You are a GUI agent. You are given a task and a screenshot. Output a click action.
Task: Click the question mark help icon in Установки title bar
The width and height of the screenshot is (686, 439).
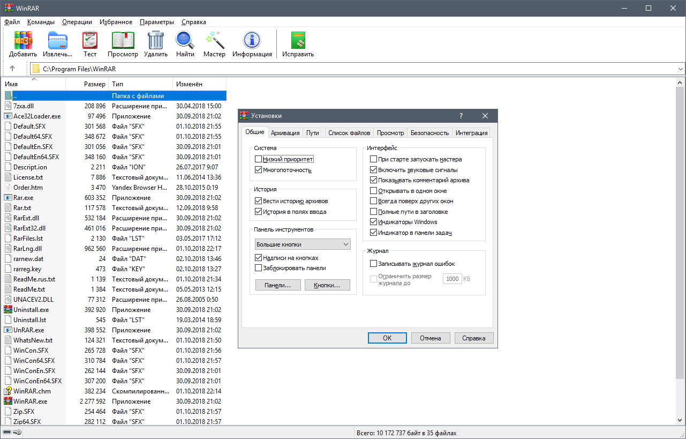pos(461,116)
